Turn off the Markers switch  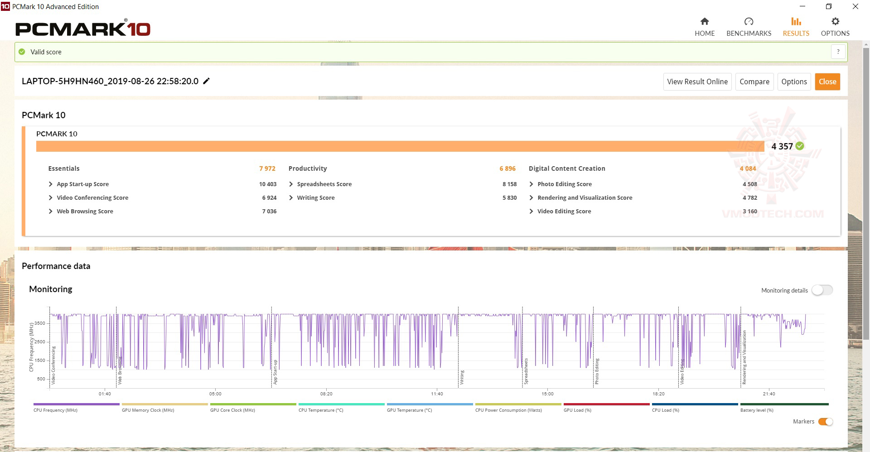826,422
